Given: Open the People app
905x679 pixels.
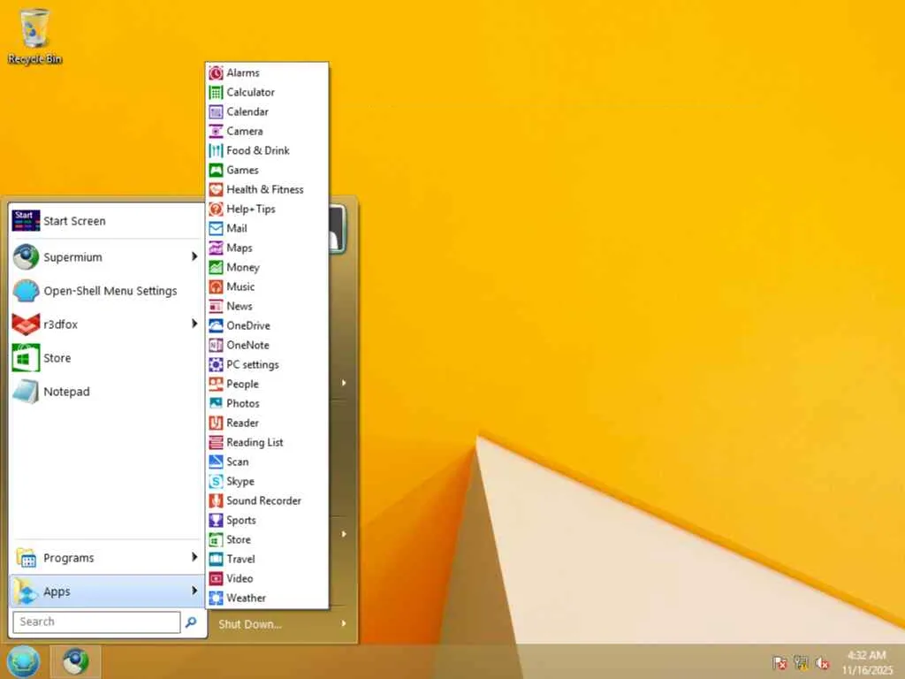Looking at the screenshot, I should (x=267, y=384).
